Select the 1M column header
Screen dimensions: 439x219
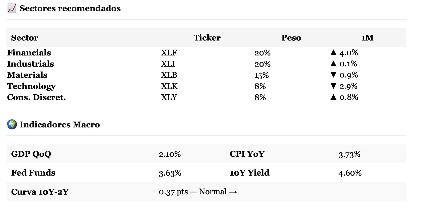(x=367, y=38)
